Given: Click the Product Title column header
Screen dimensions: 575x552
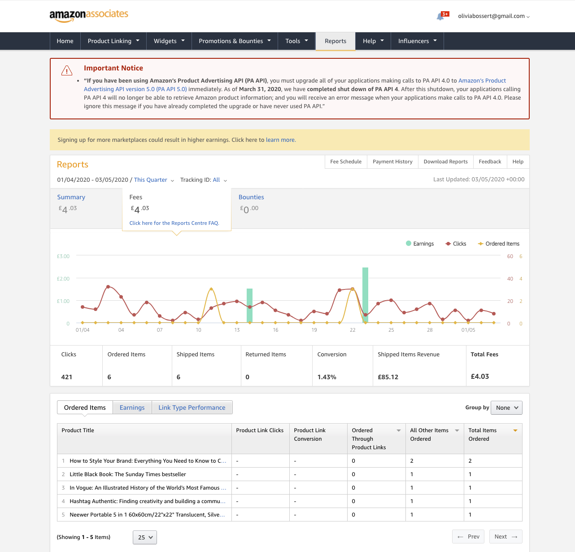Looking at the screenshot, I should 144,439.
